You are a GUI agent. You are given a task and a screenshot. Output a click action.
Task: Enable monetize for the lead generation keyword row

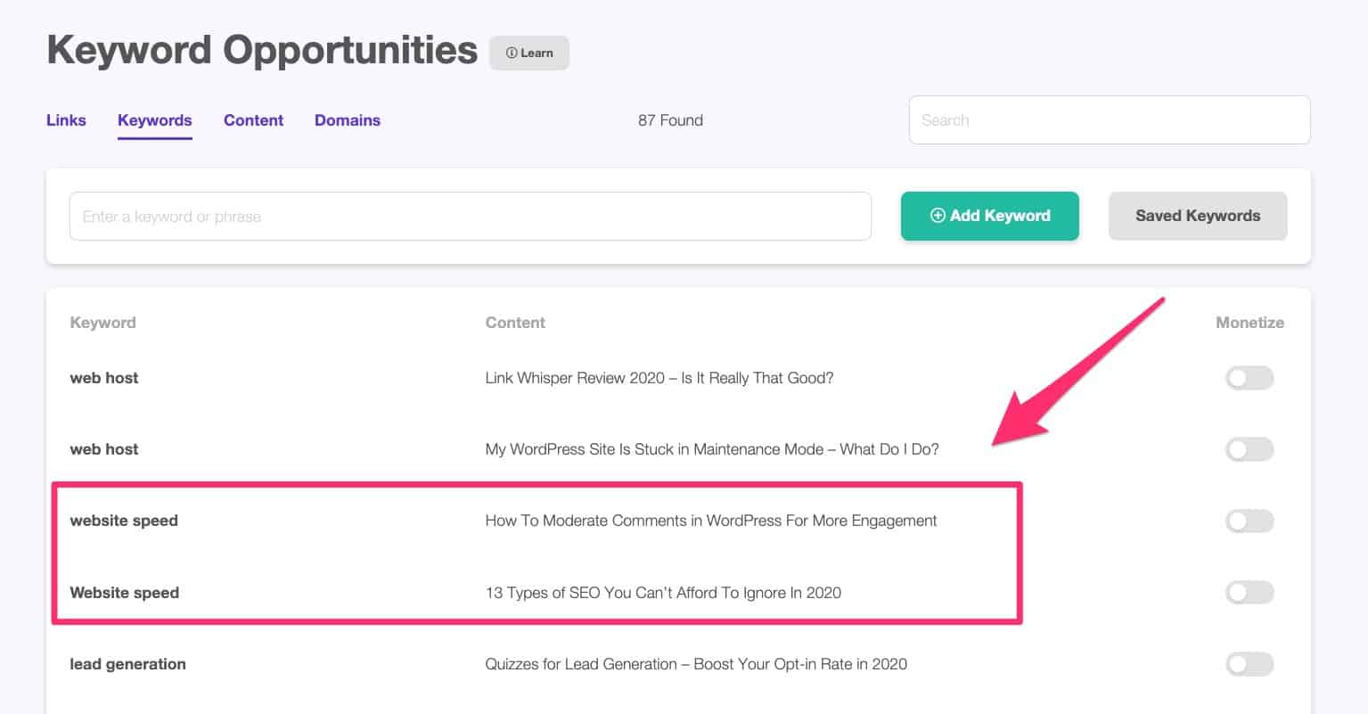click(1249, 664)
